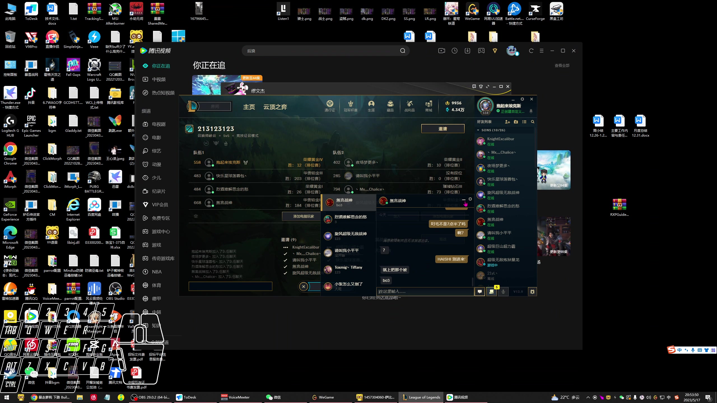Open the 商城 store icon
Image resolution: width=717 pixels, height=403 pixels.
tap(429, 106)
